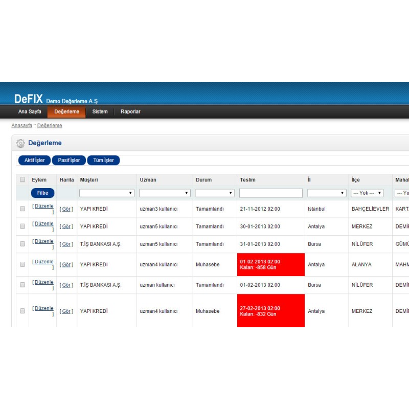
Task: Click the 21-11-2012 02:00 delivery date
Action: pyautogui.click(x=260, y=209)
